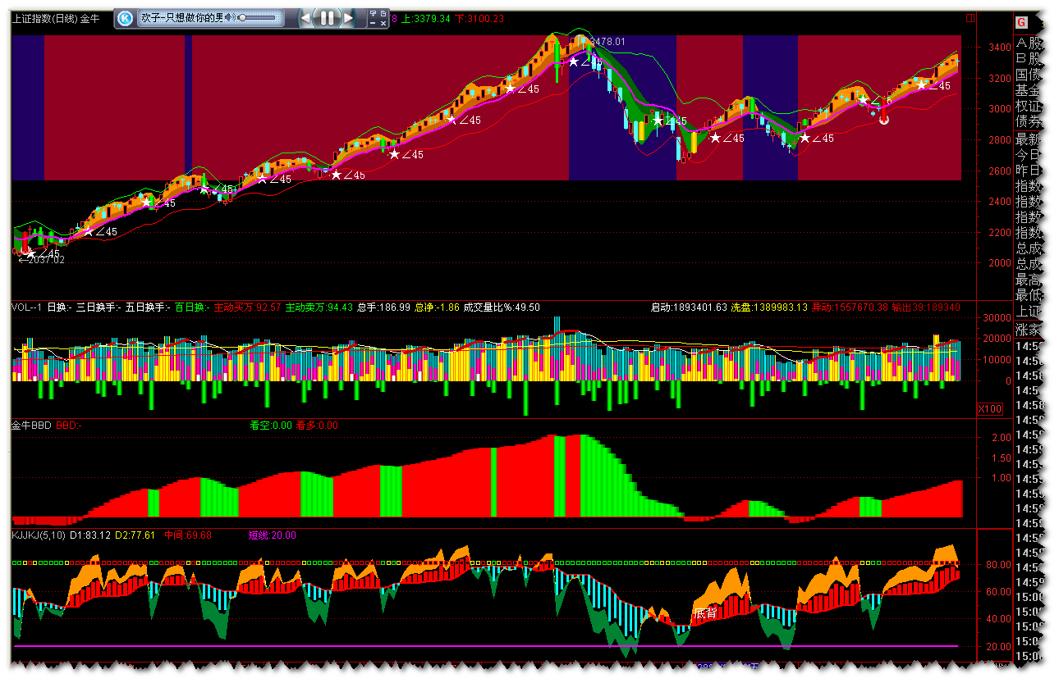1059x683 pixels.
Task: Click 成交量比%:49.50 in the volume header
Action: tap(502, 307)
